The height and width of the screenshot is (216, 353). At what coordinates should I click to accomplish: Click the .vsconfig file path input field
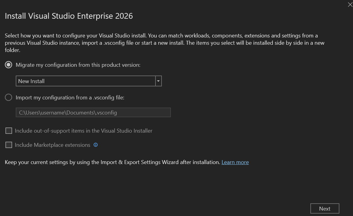(x=93, y=112)
